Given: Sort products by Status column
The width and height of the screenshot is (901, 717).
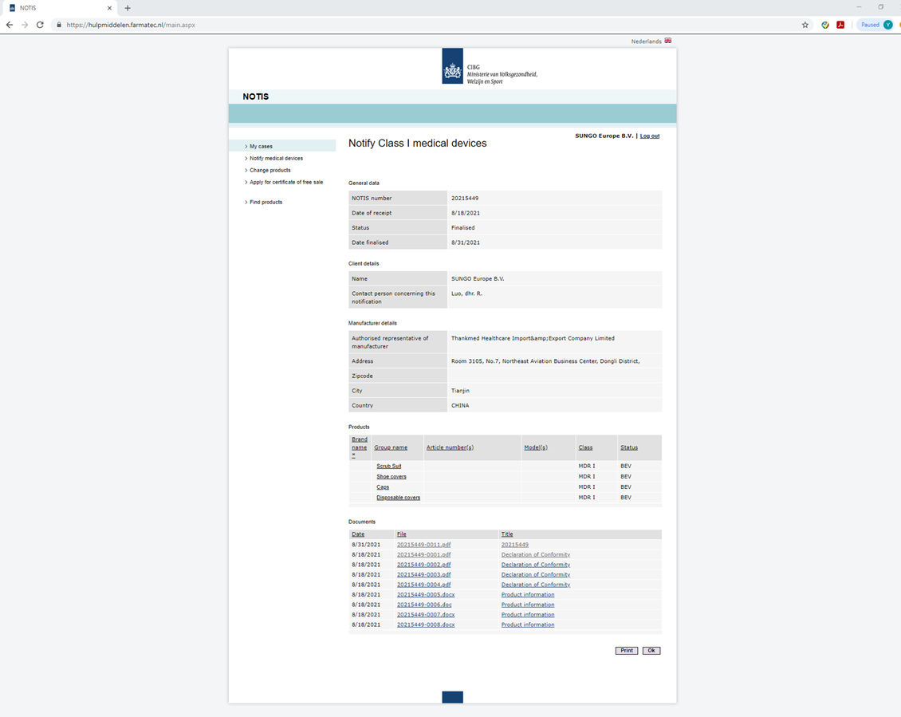Looking at the screenshot, I should (x=629, y=447).
